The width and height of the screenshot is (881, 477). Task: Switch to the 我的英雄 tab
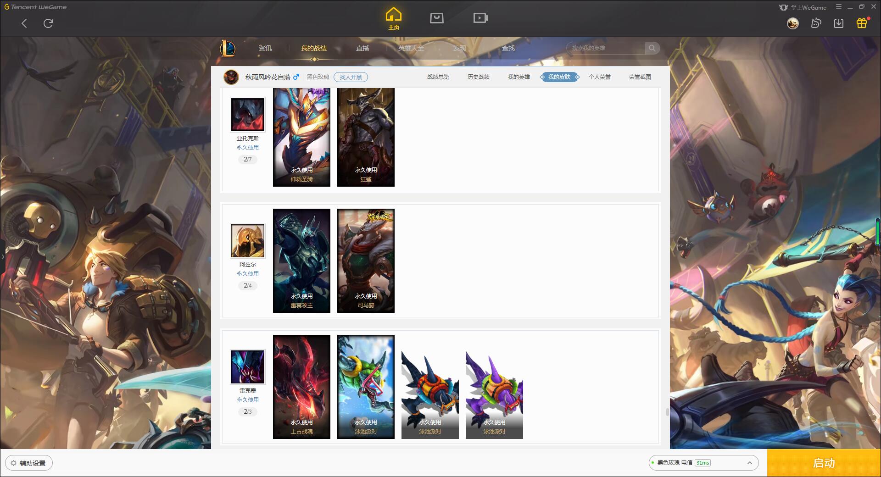click(519, 77)
